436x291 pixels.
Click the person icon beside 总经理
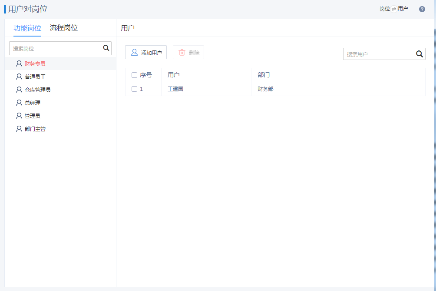pos(19,103)
